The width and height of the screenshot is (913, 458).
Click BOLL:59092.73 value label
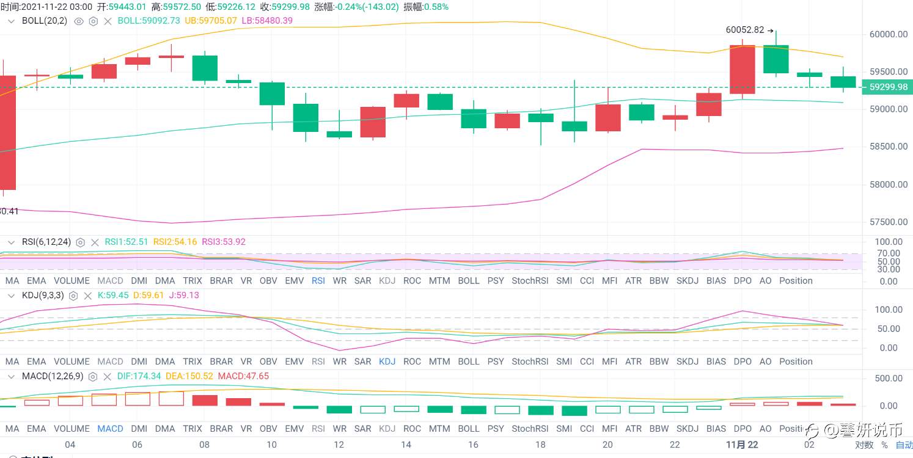(149, 21)
